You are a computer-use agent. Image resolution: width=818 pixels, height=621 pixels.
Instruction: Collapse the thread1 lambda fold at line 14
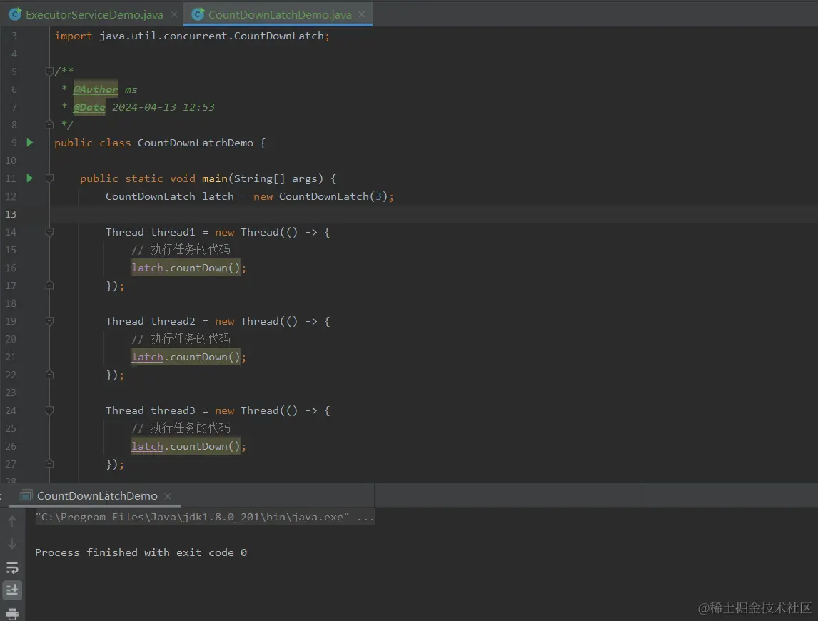tap(49, 232)
